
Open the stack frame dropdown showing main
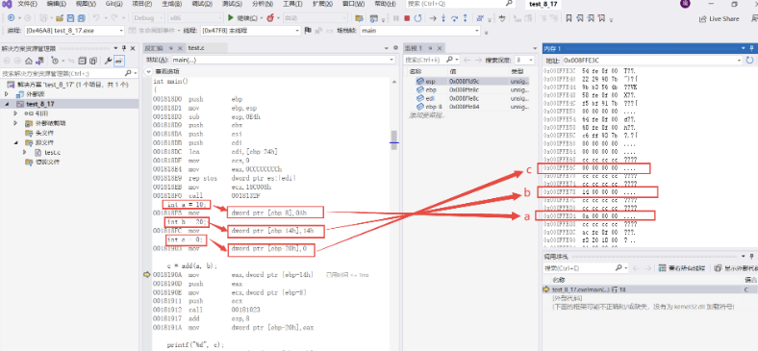(419, 31)
